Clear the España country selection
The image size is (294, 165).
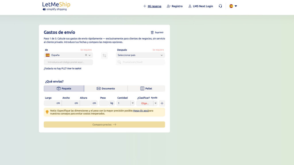pos(86,55)
